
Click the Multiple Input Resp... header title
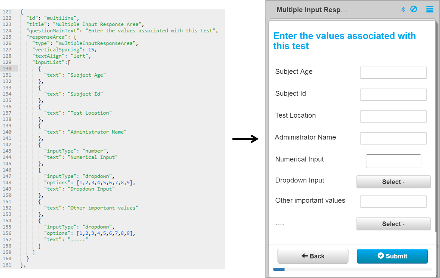pos(311,10)
